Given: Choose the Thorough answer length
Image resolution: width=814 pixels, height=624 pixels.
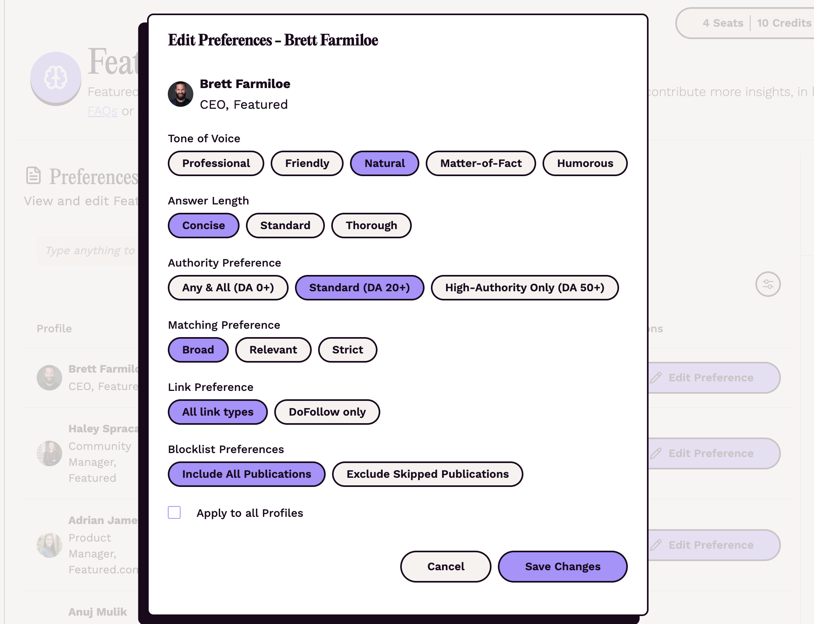Looking at the screenshot, I should (x=371, y=225).
